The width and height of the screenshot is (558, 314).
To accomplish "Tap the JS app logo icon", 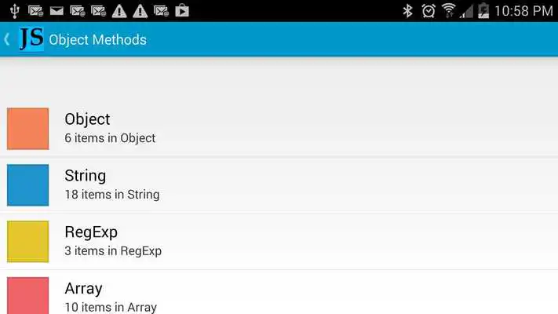I will 31,39.
